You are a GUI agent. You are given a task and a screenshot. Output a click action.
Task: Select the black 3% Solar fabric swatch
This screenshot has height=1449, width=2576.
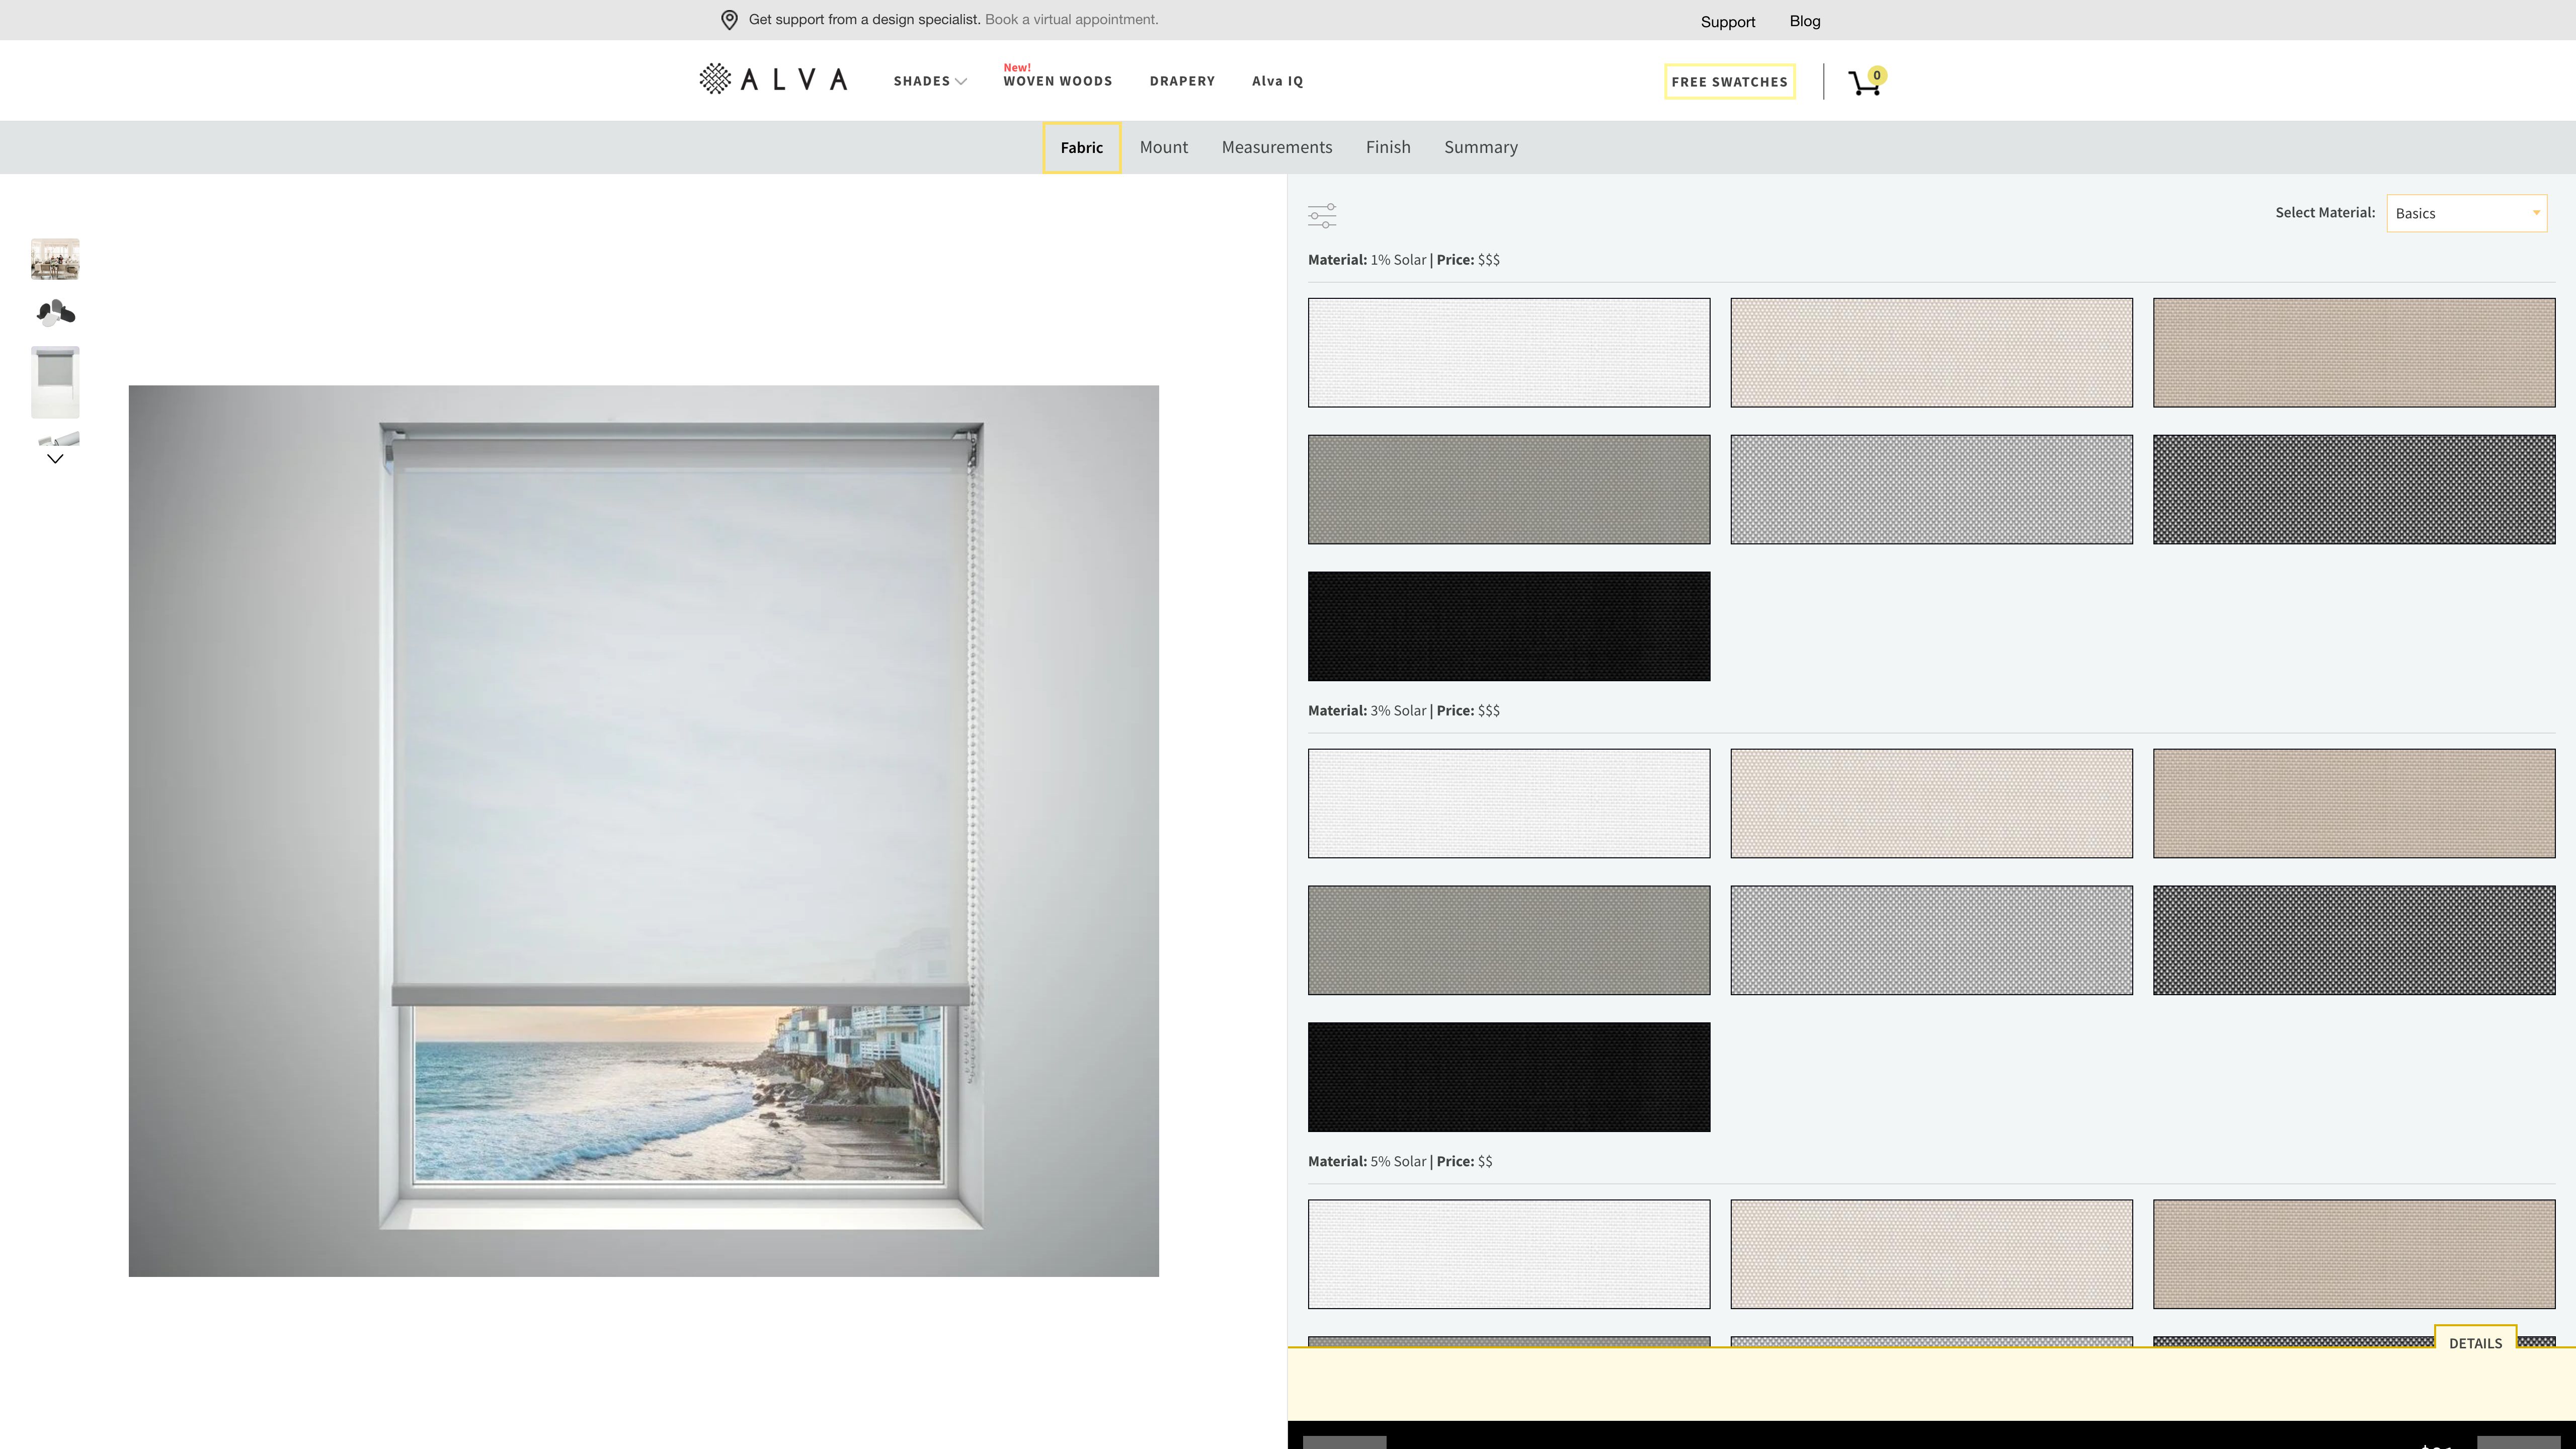pyautogui.click(x=1508, y=1076)
